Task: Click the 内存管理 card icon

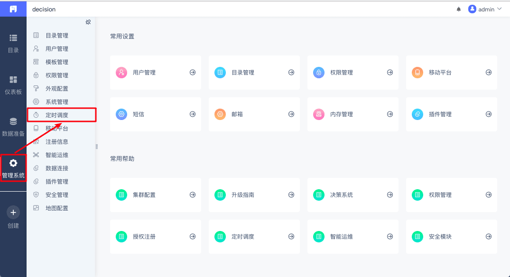Action: [x=319, y=114]
